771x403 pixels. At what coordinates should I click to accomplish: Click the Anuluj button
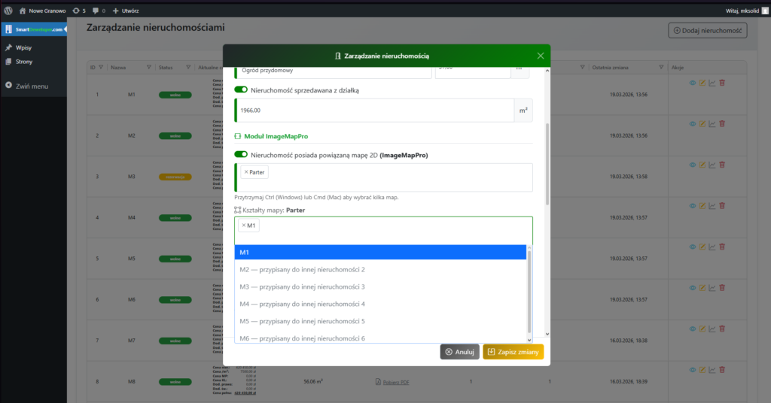point(459,352)
